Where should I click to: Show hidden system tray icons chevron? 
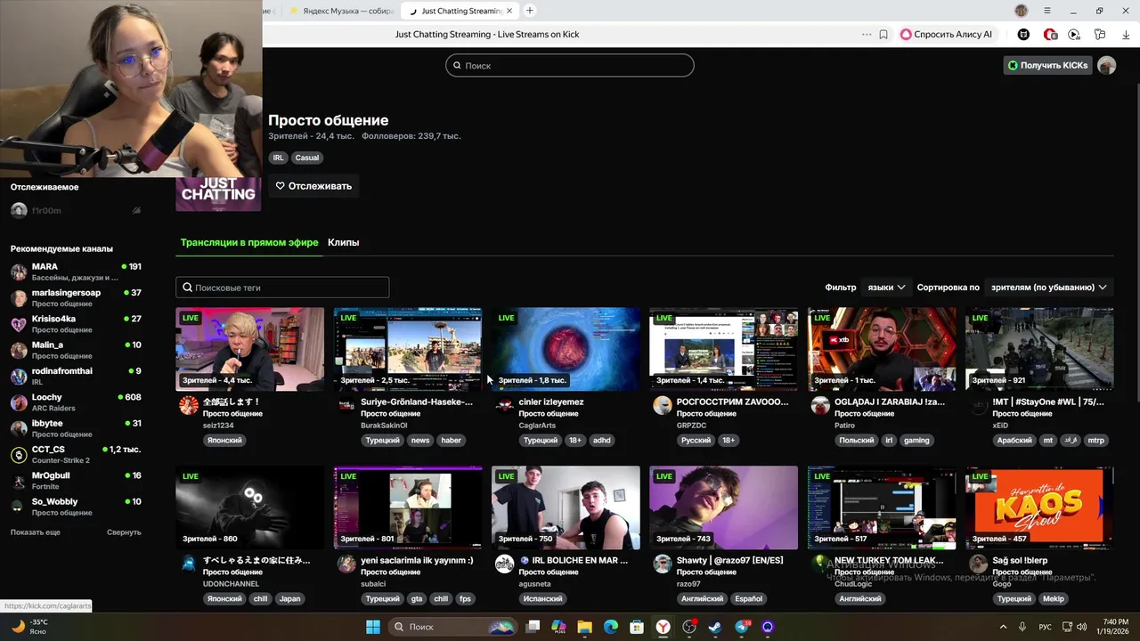pos(1003,627)
